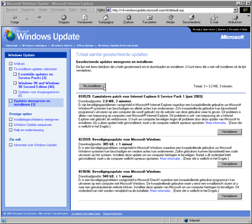Expand the toolbar overflow chevron
This screenshot has width=252, height=224.
pyautogui.click(x=249, y=16)
